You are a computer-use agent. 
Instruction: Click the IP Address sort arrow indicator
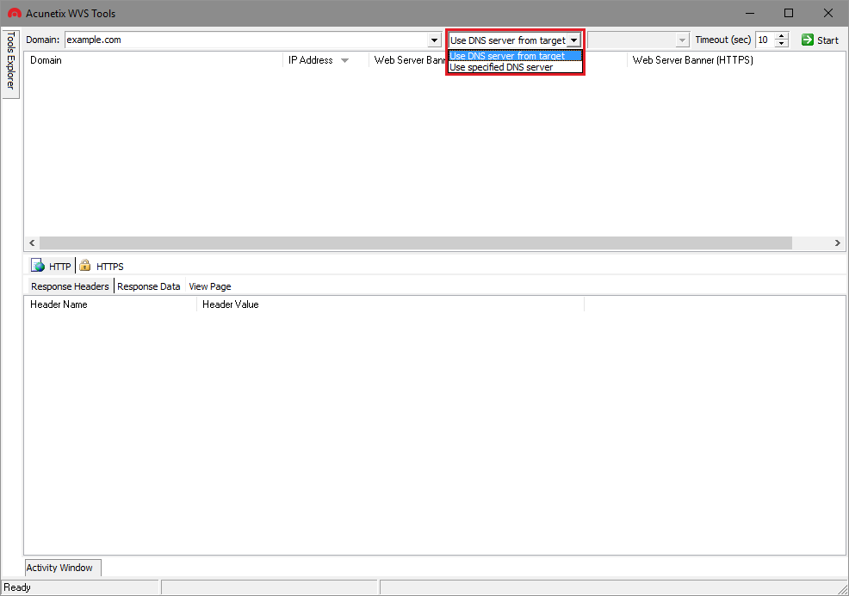pos(345,60)
